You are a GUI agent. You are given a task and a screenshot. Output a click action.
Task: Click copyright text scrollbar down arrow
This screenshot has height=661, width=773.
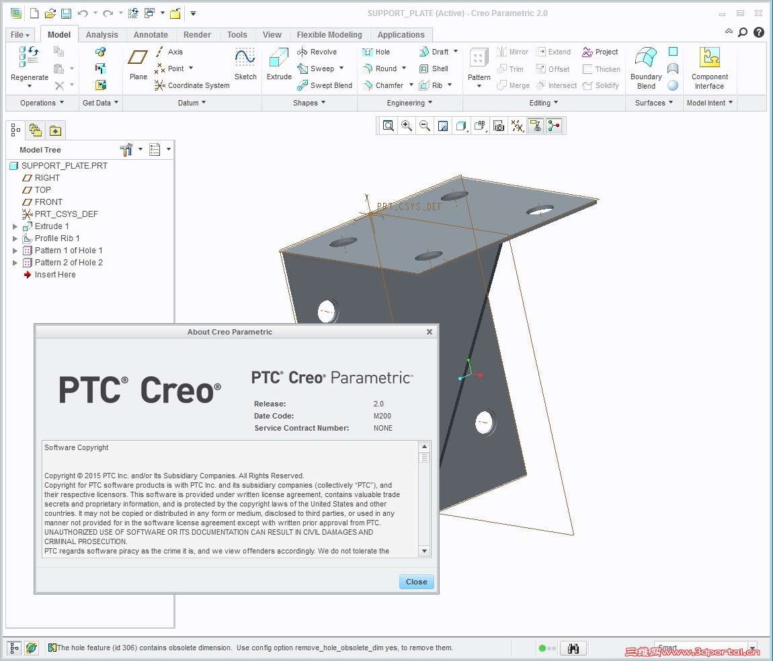(424, 551)
